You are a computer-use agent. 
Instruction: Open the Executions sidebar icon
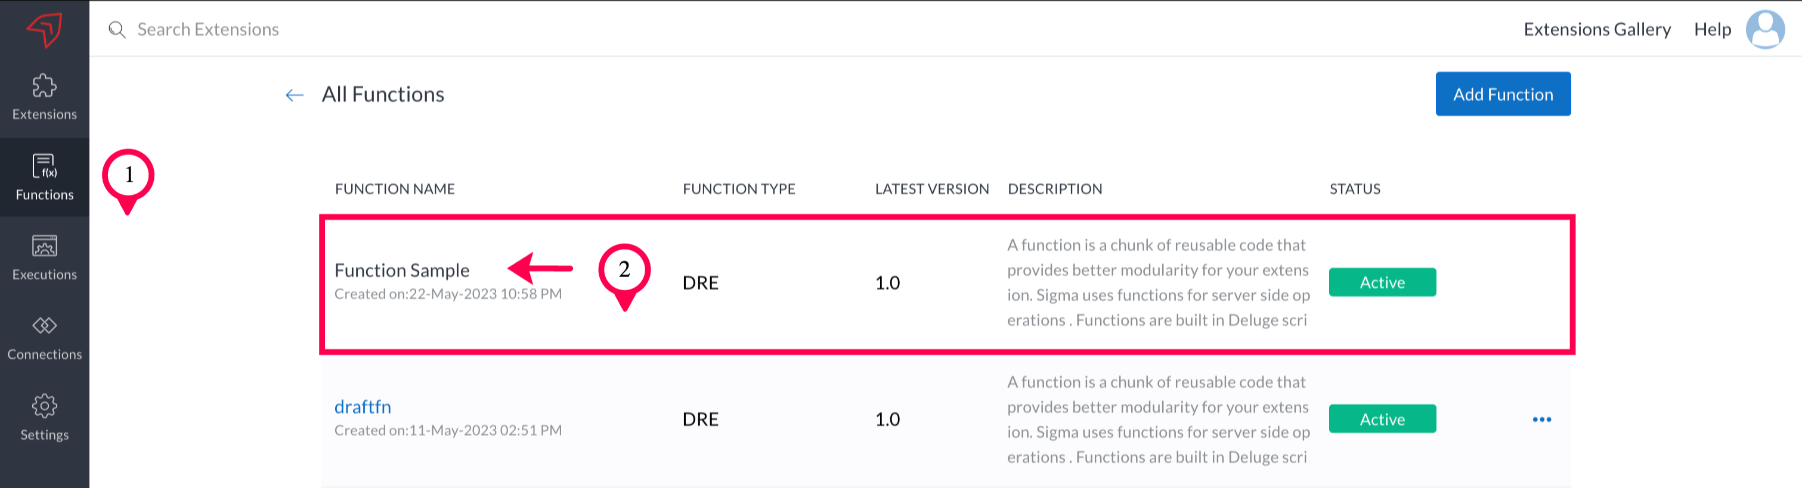[x=45, y=247]
